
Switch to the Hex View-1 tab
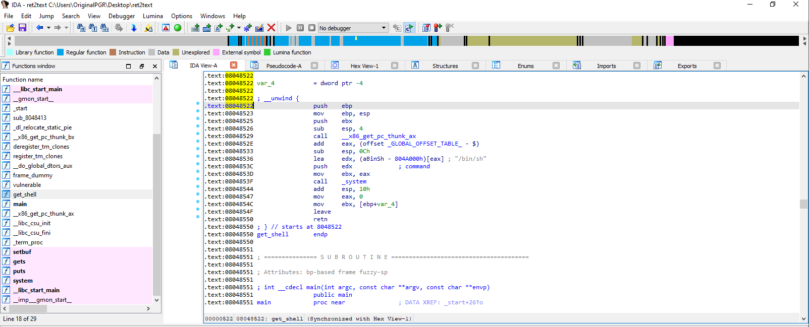point(364,66)
